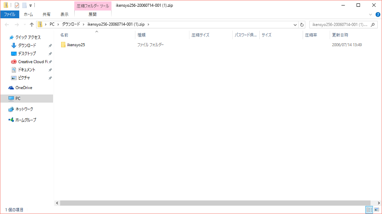Switch to large icons view in status bar
Viewport: 382px width, 214px height.
(x=376, y=210)
